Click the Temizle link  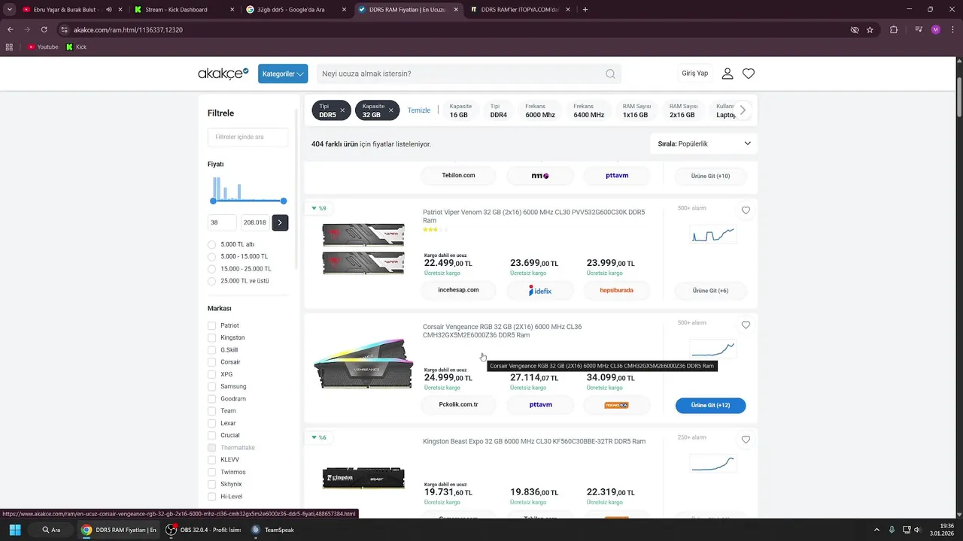pos(419,110)
